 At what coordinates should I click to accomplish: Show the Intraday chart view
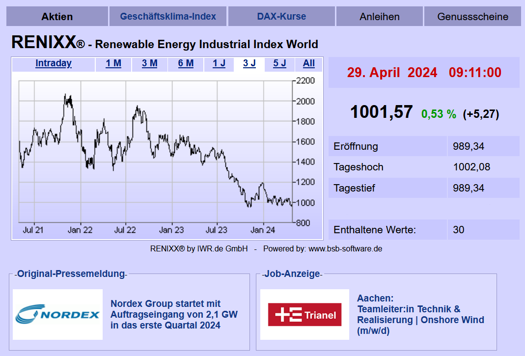[x=54, y=63]
